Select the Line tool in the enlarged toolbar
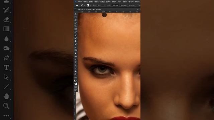214x120 pixels. tap(6, 87)
